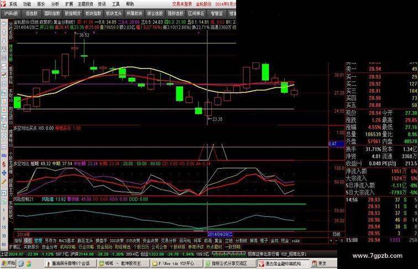Viewport: 418px width, 269px height.
Task: Open the 分析 menu
Action: pyautogui.click(x=55, y=4)
